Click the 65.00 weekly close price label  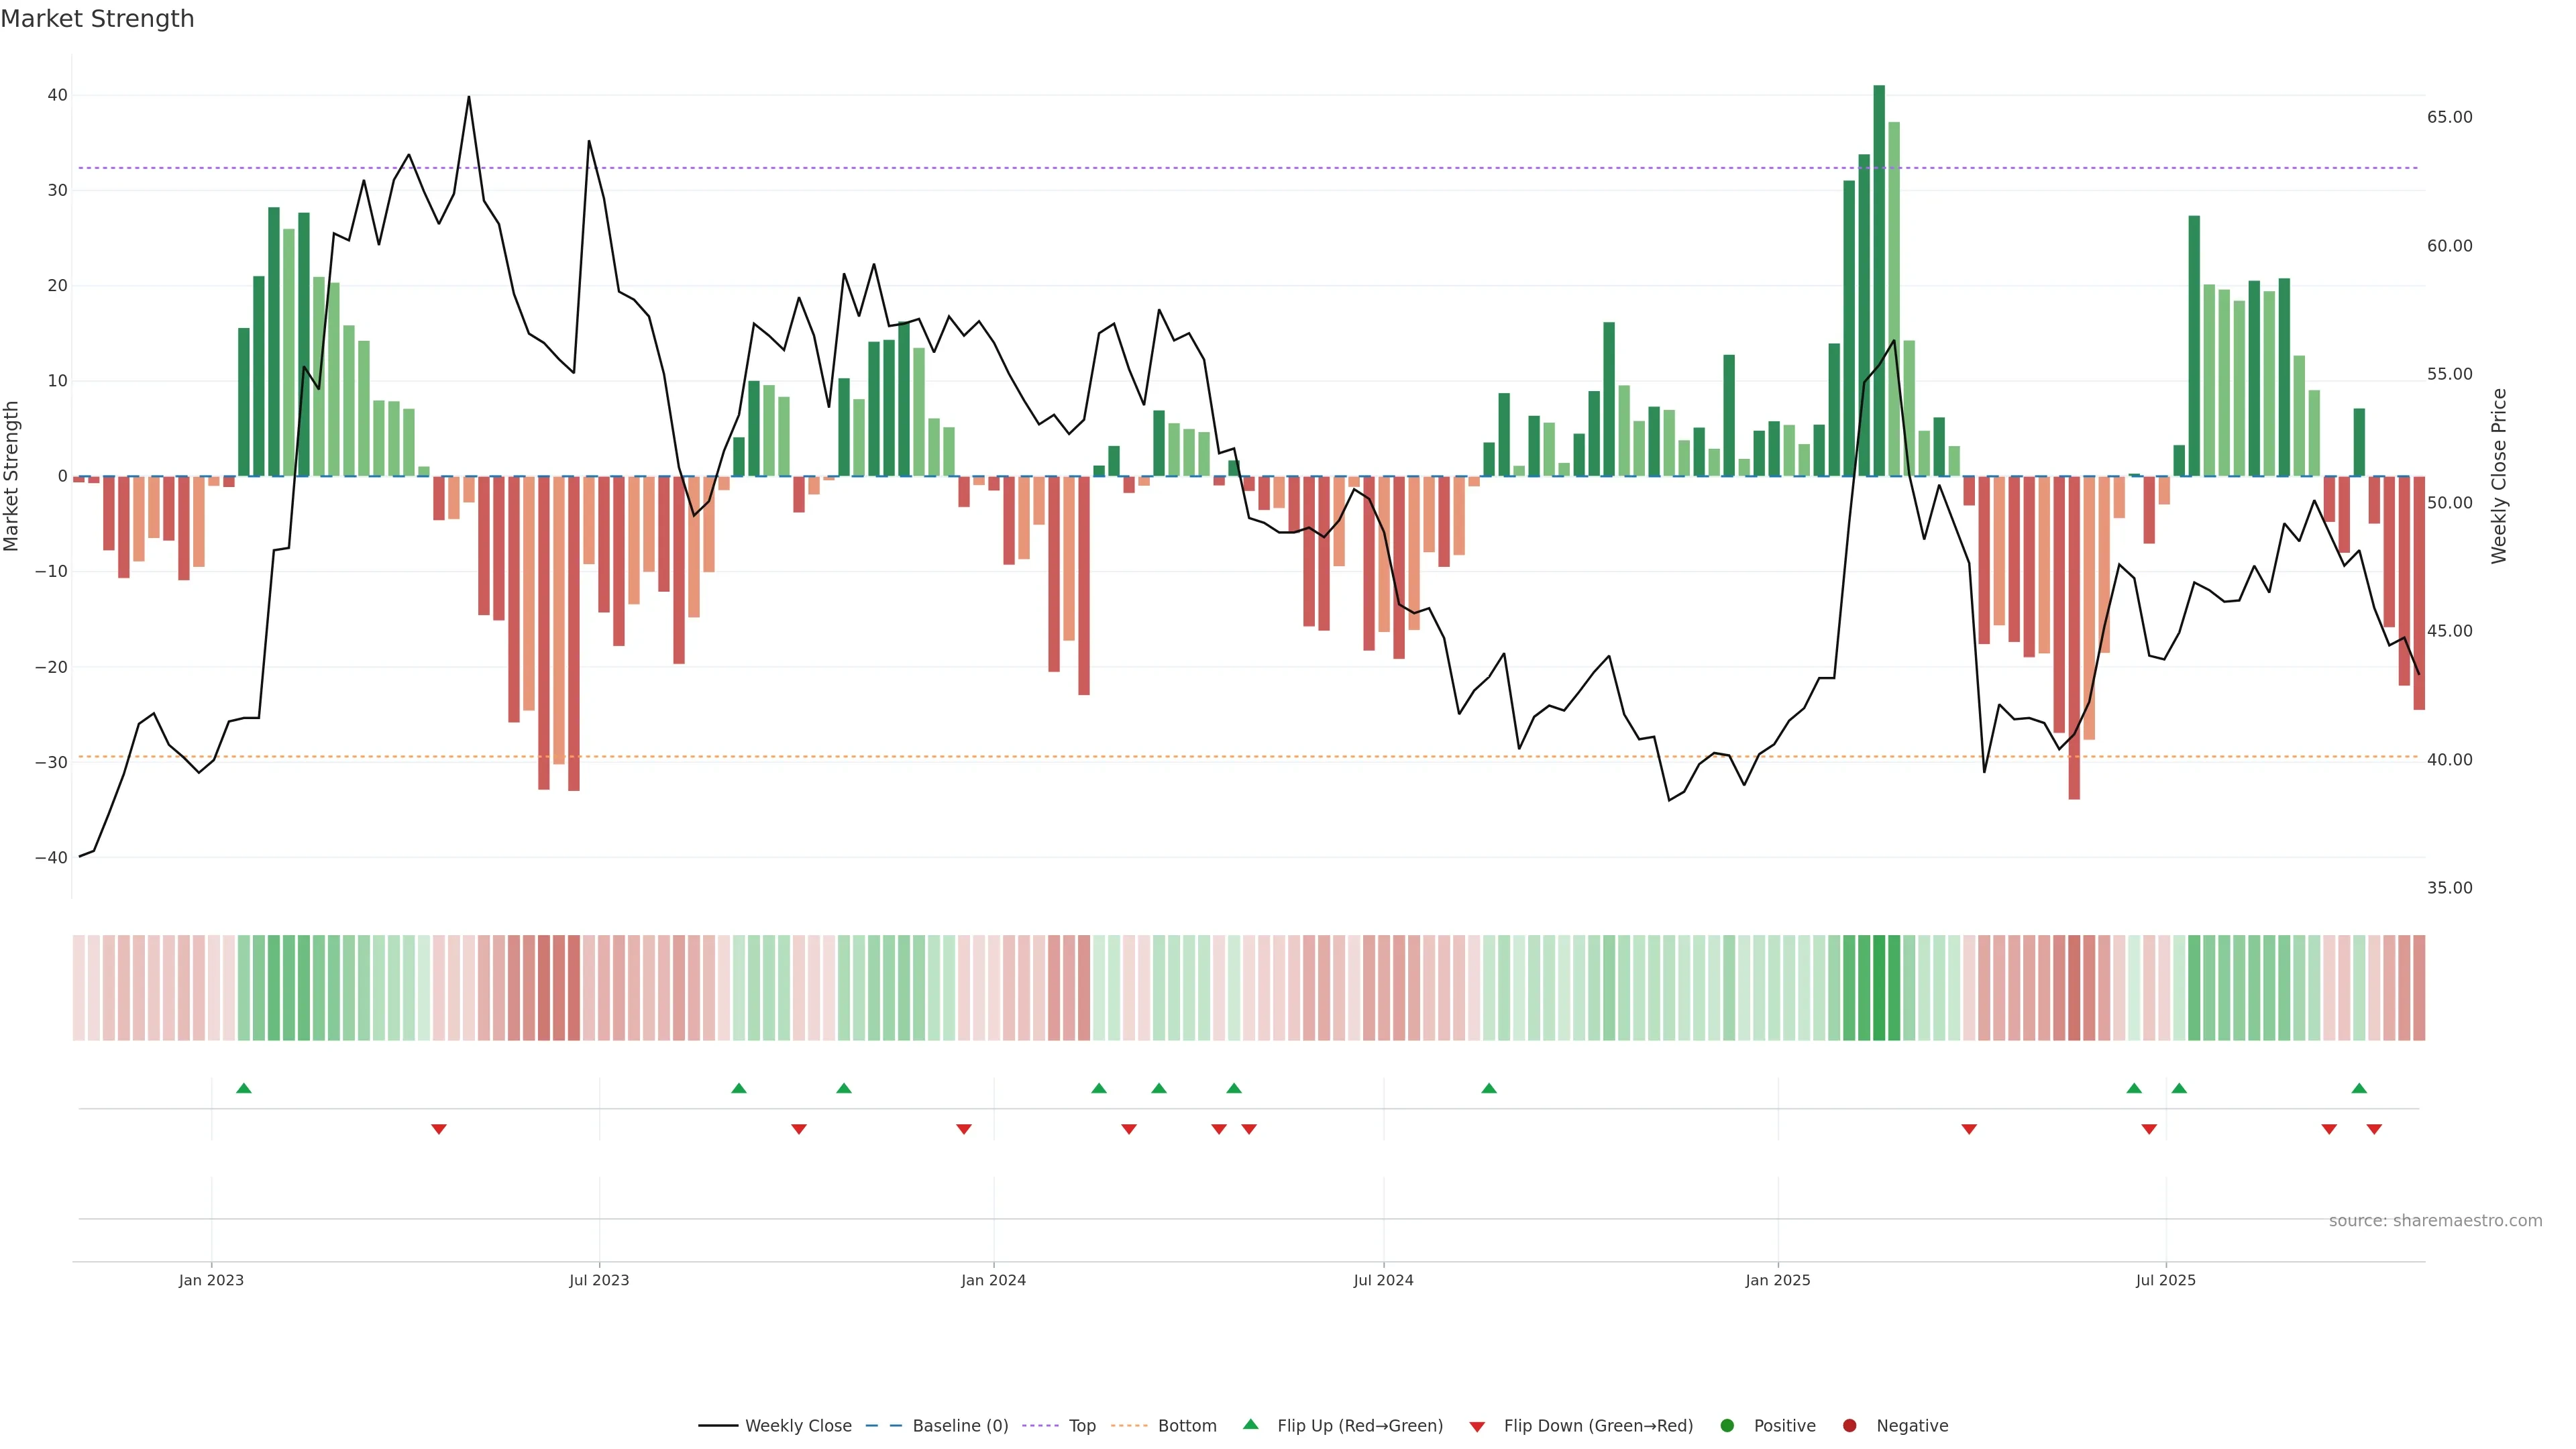click(2449, 117)
